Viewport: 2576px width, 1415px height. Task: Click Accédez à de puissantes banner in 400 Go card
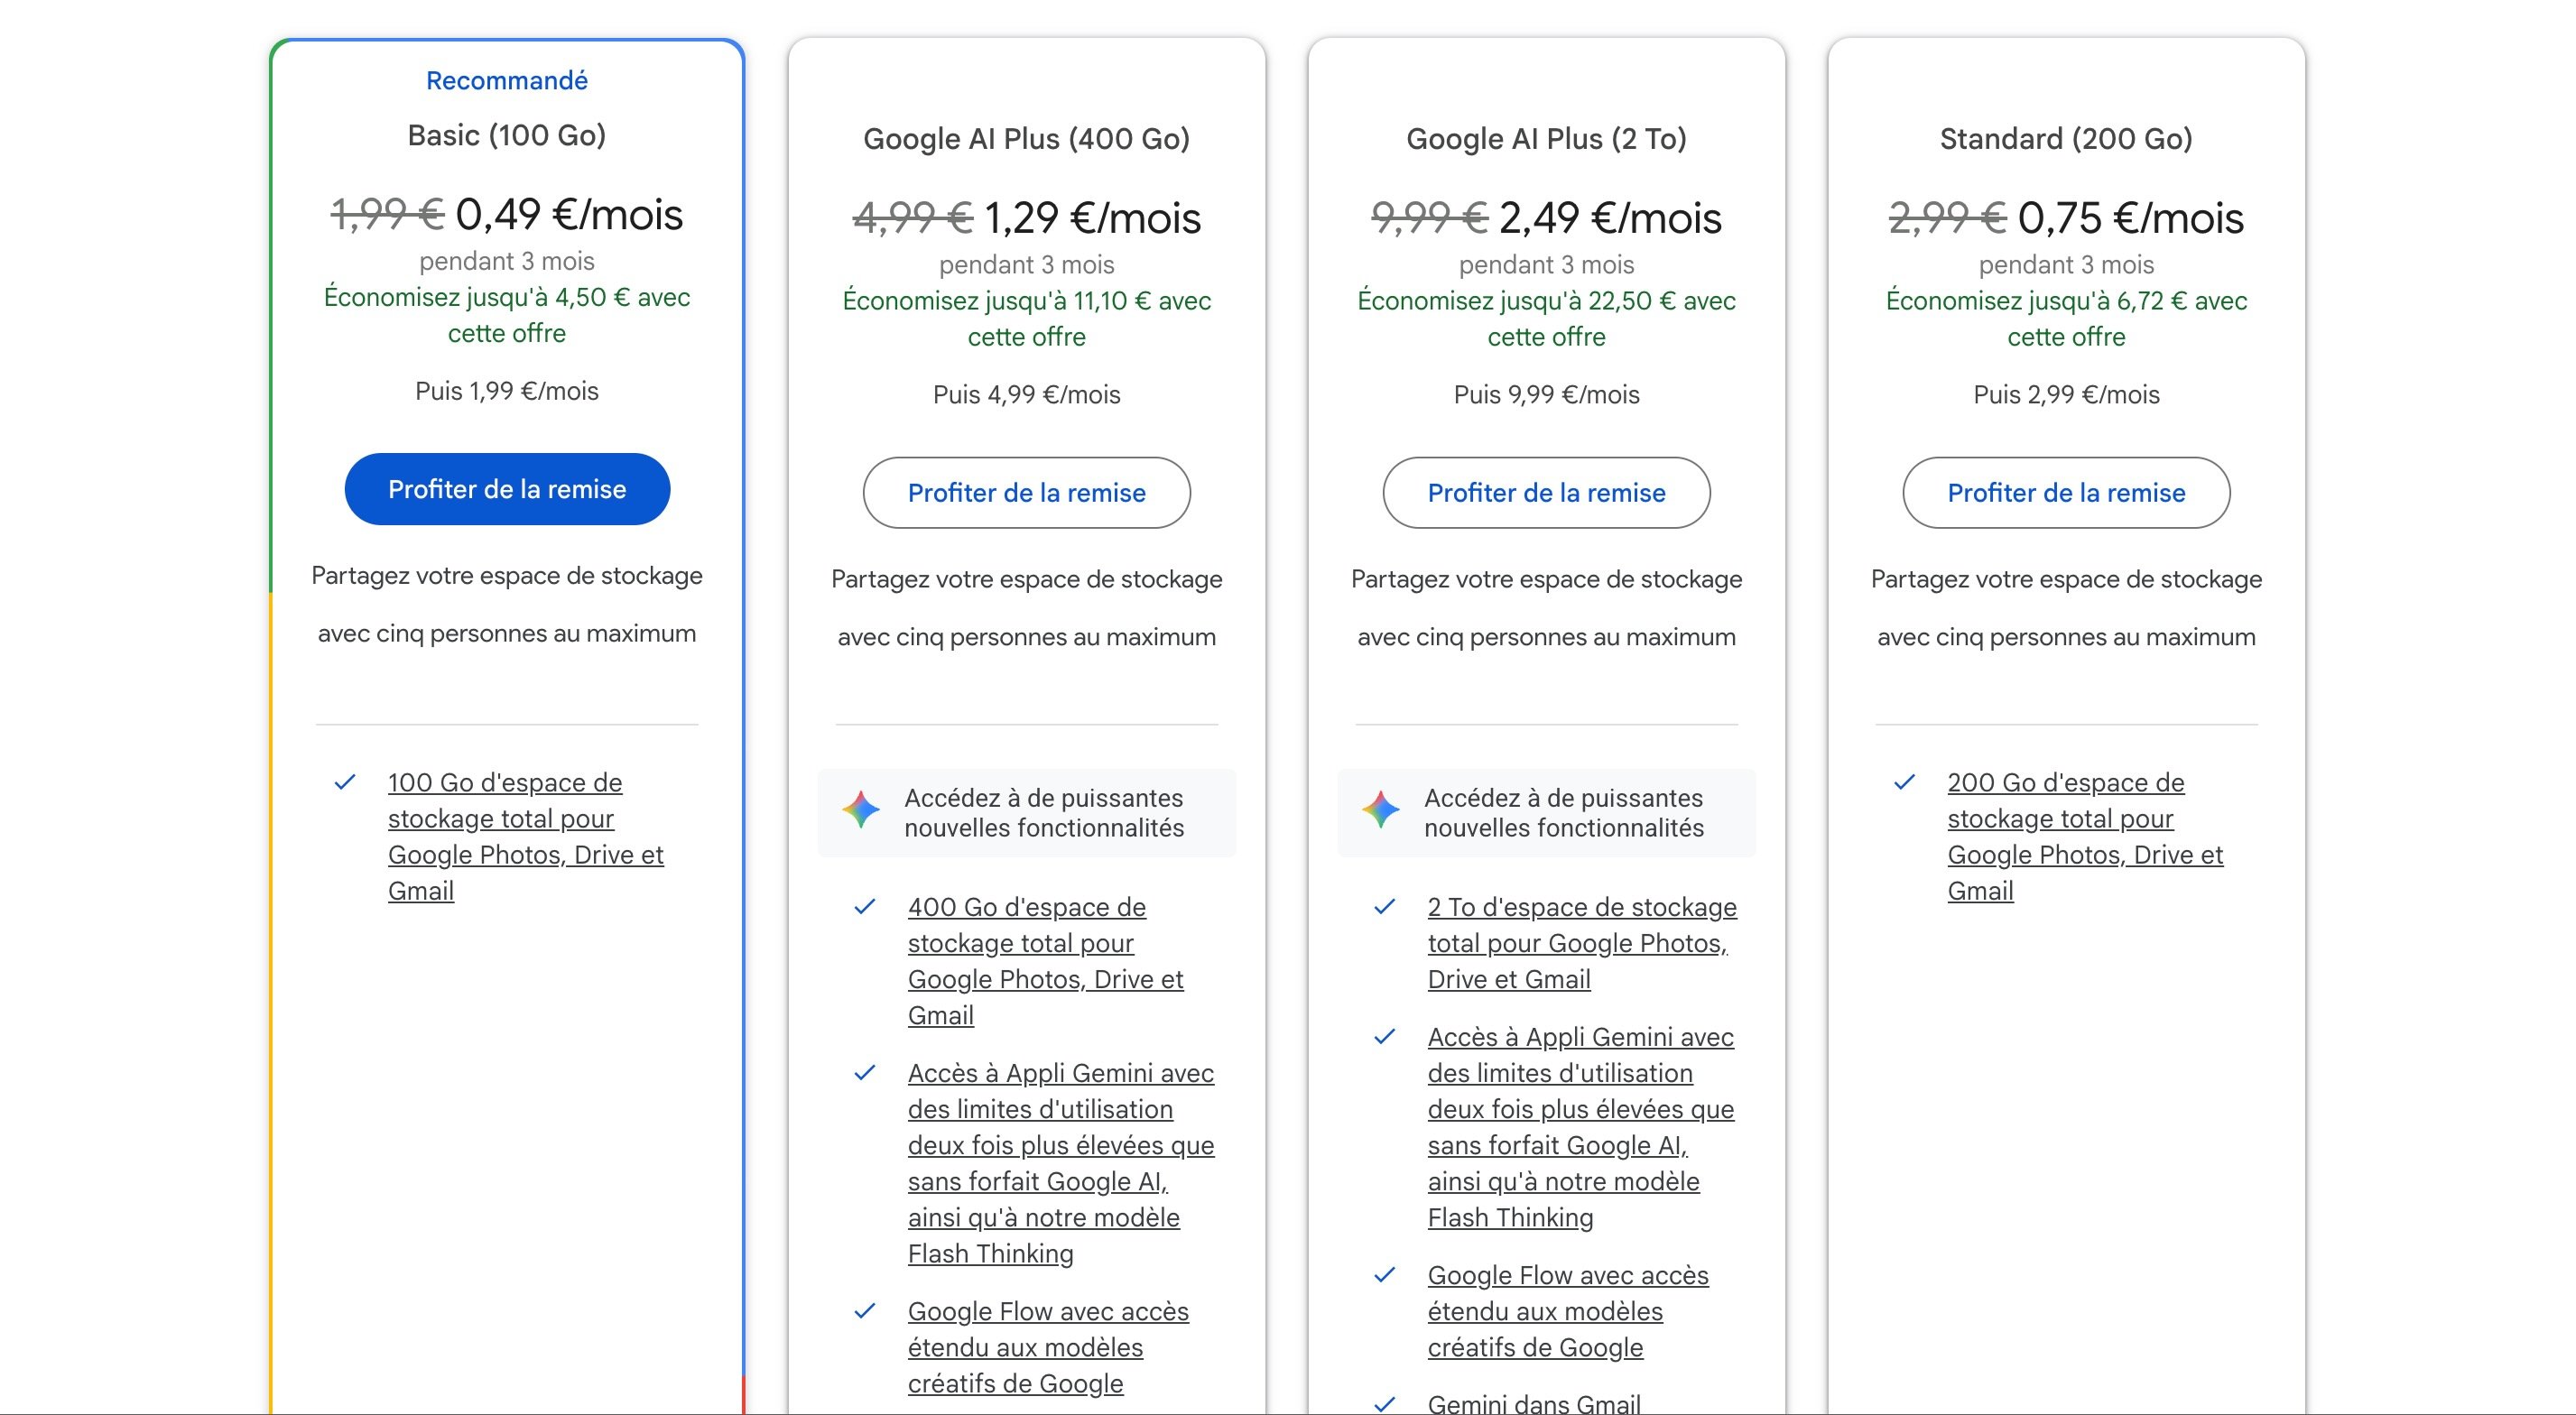tap(1027, 813)
